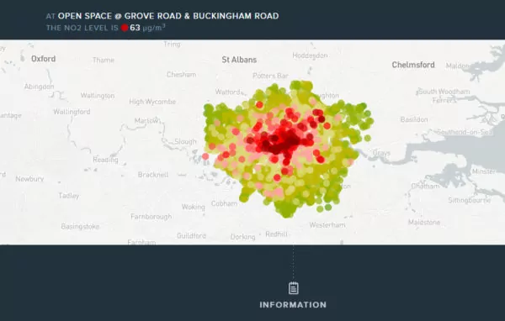Viewport: 505px width, 321px height.
Task: Select the Oxford city label on map
Action: (x=44, y=59)
